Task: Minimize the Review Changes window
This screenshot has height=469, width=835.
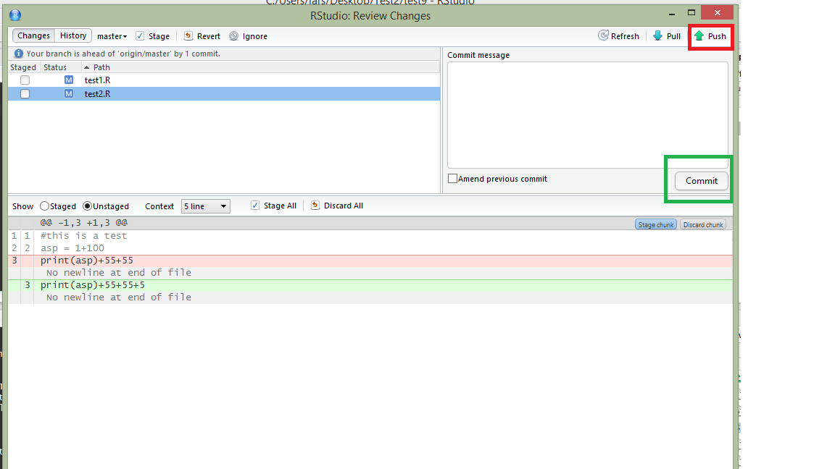Action: tap(671, 13)
